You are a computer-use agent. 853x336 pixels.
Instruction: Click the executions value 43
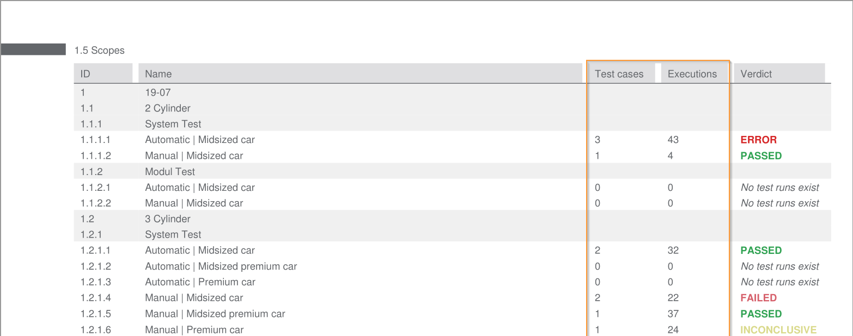tap(673, 140)
